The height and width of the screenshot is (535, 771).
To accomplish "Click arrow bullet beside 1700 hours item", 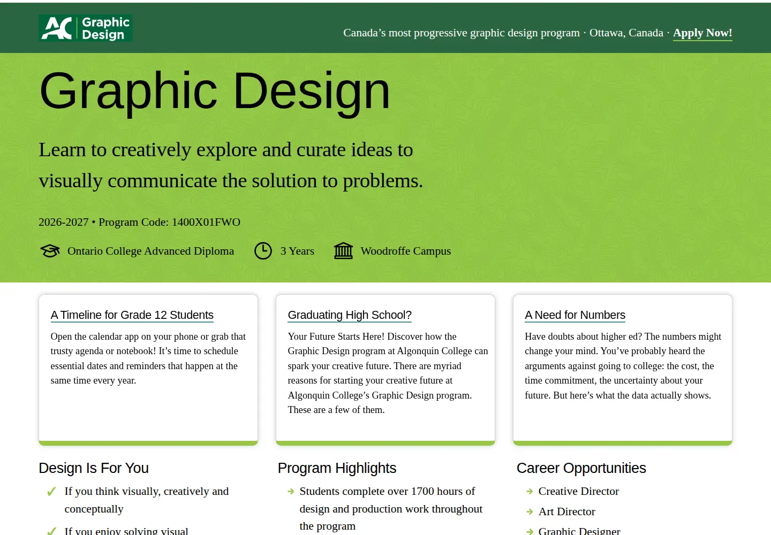I will click(x=291, y=491).
